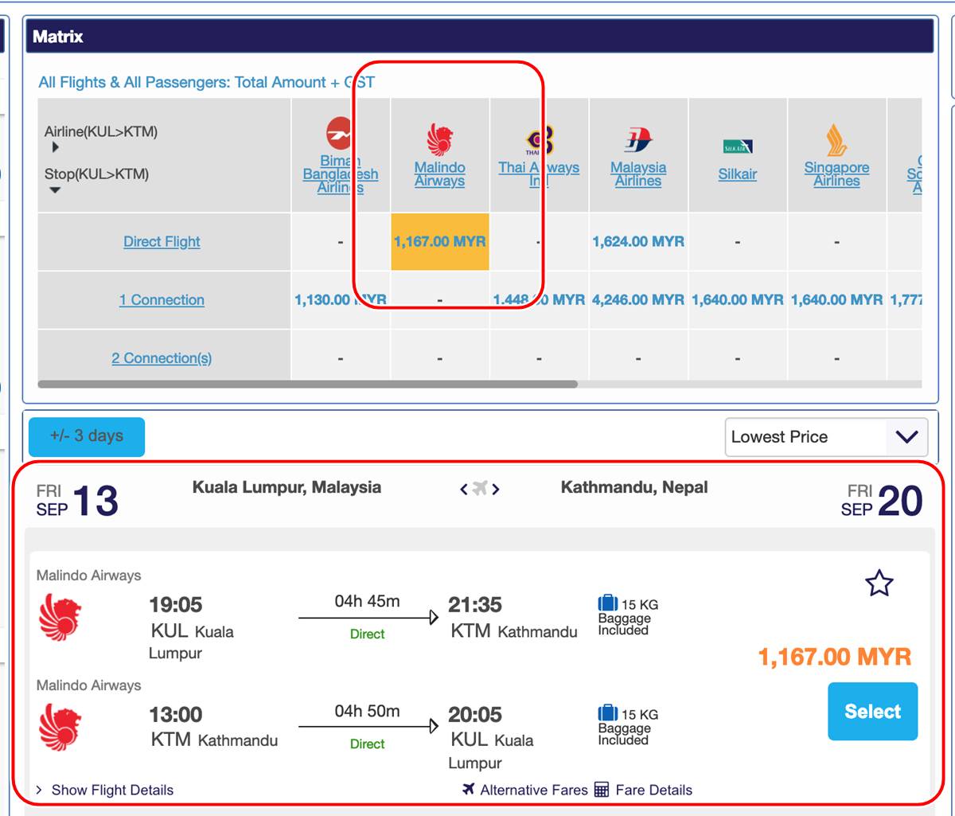Click the Thai Airways one-connection fare cell

click(x=539, y=300)
